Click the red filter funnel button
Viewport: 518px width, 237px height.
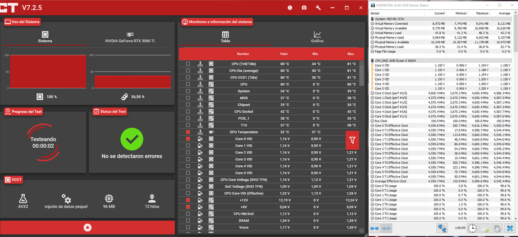point(352,140)
